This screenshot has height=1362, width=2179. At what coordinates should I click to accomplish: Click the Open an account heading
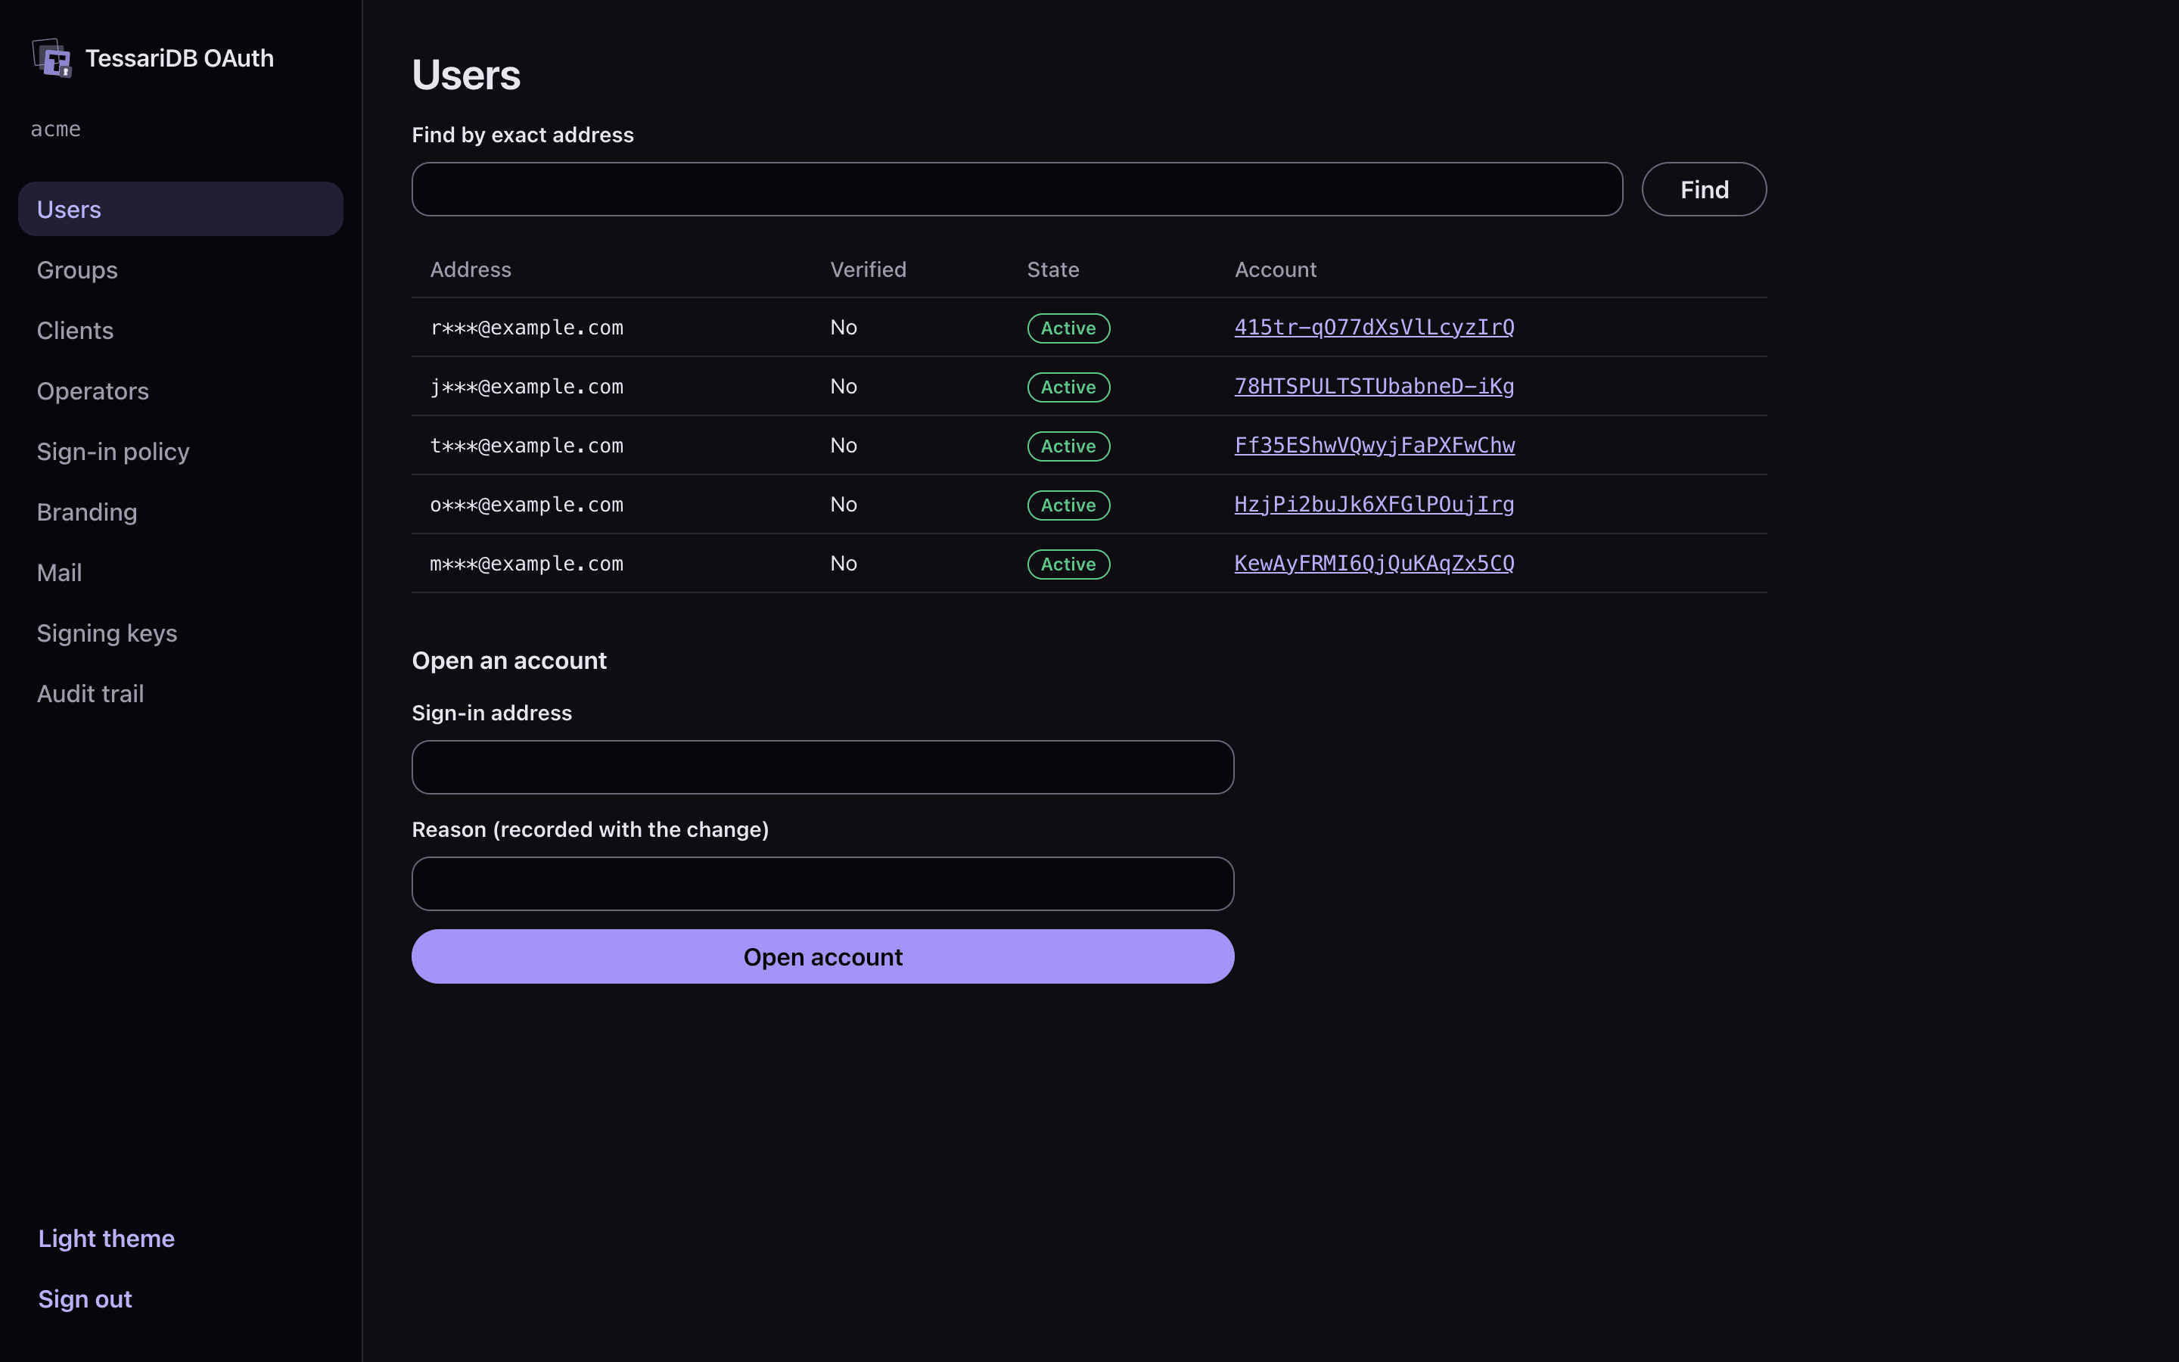click(508, 661)
